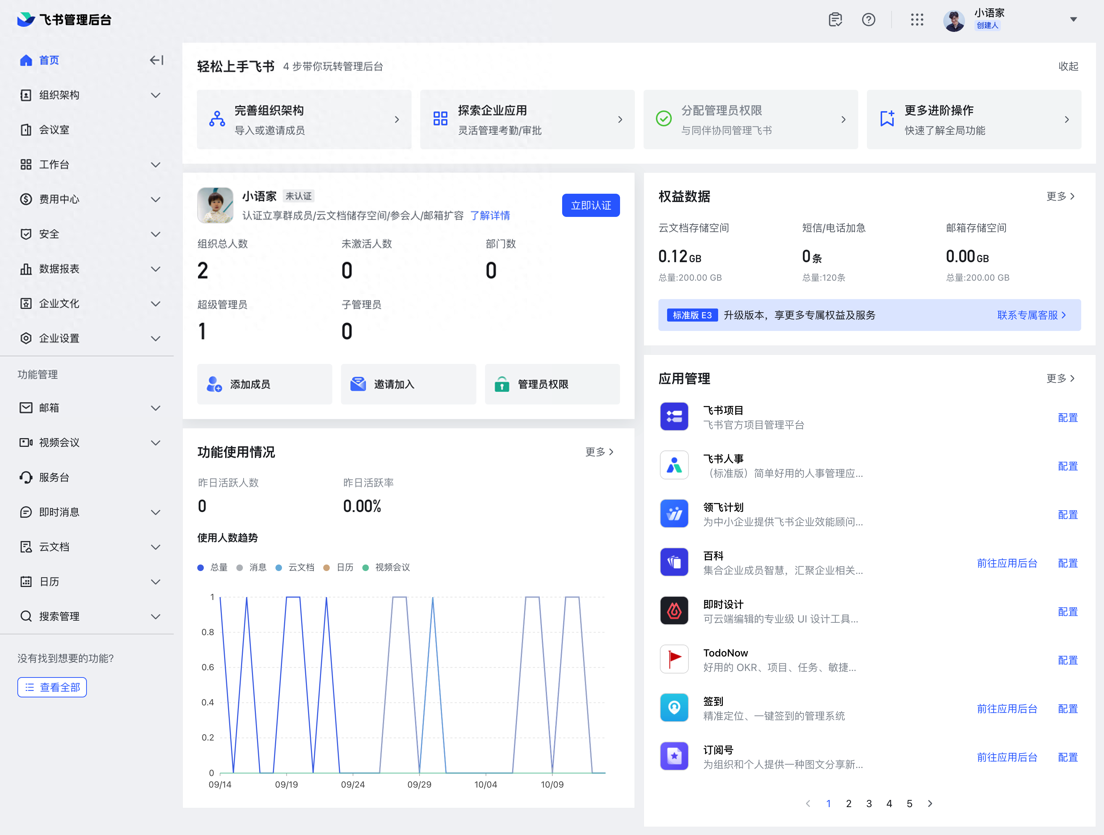Click the 立即认证 button
Screen dimensions: 1104x835
coord(591,206)
